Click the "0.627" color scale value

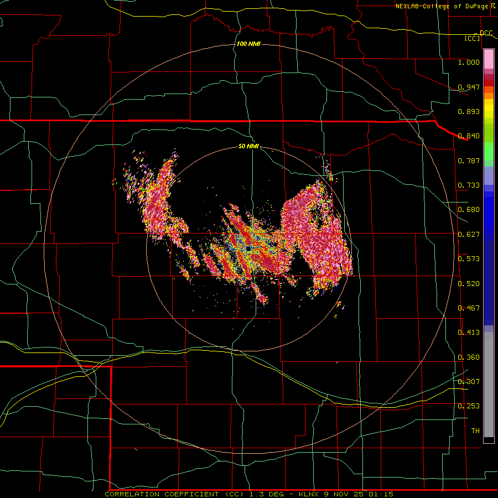(469, 235)
